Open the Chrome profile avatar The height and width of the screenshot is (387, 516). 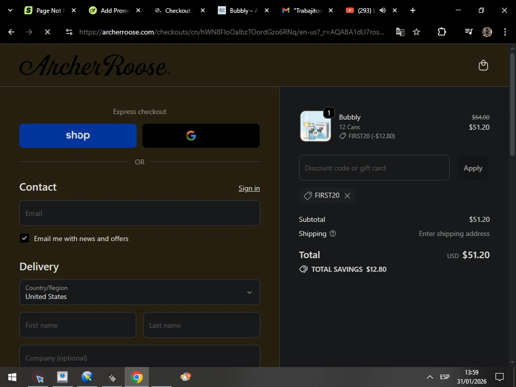click(487, 32)
